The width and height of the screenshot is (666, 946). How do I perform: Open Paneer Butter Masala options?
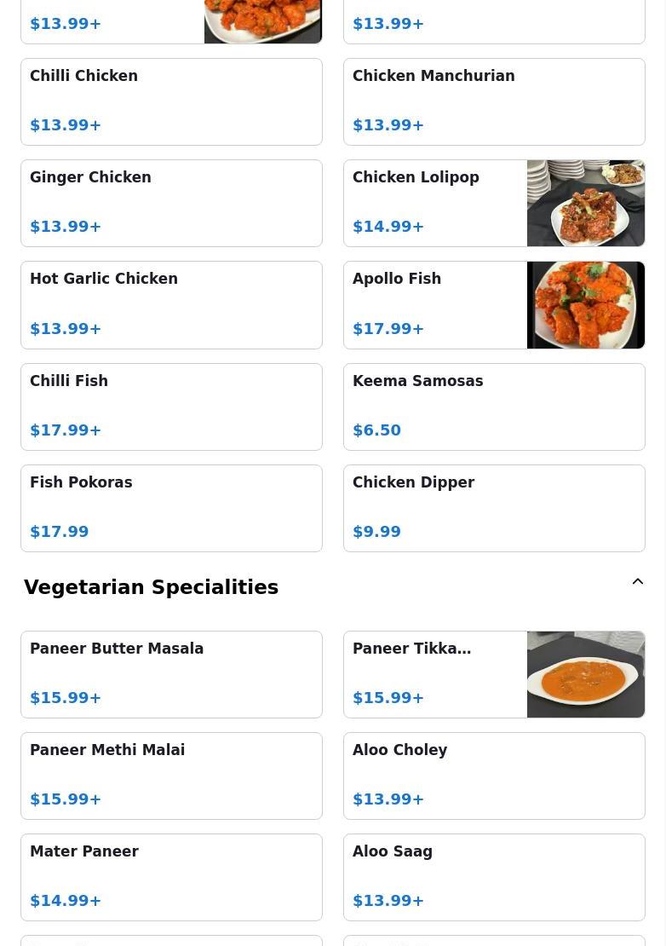coord(172,674)
